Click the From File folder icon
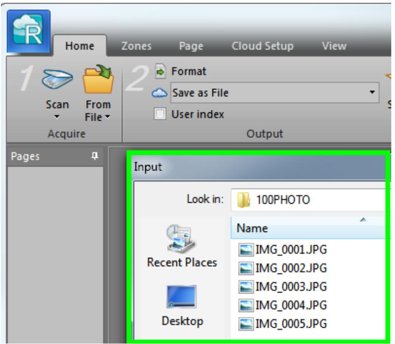 point(98,79)
